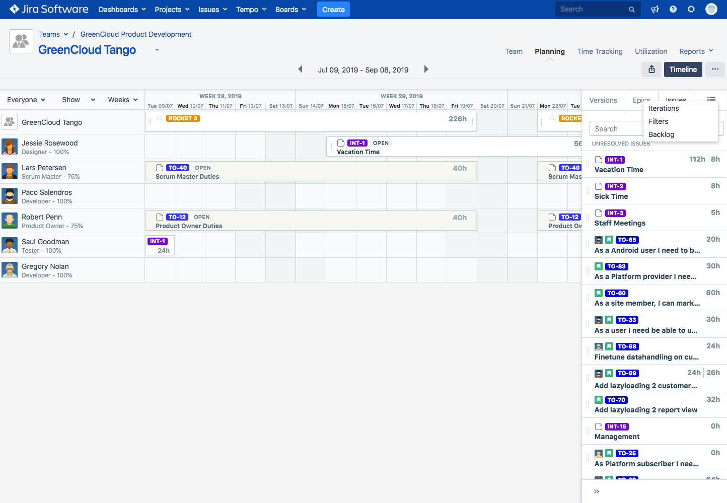Open Jira settings with the gear icon

click(691, 9)
